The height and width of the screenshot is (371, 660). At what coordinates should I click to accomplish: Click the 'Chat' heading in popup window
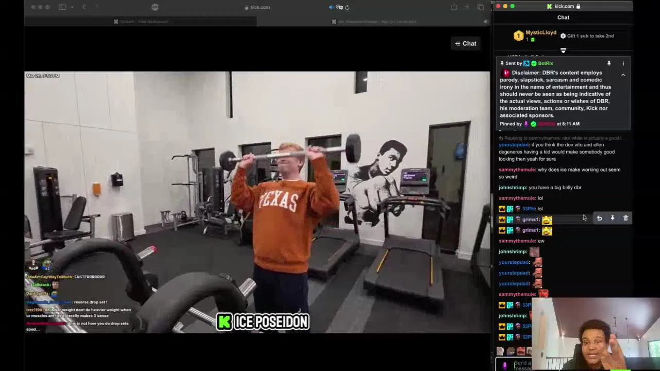563,18
